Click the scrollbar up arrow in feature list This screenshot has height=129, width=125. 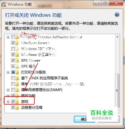117,37
